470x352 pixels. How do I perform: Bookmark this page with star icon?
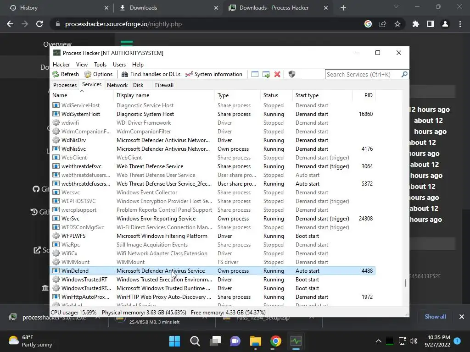coord(397,24)
